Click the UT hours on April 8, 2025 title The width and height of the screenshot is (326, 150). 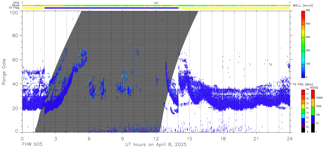(x=156, y=145)
